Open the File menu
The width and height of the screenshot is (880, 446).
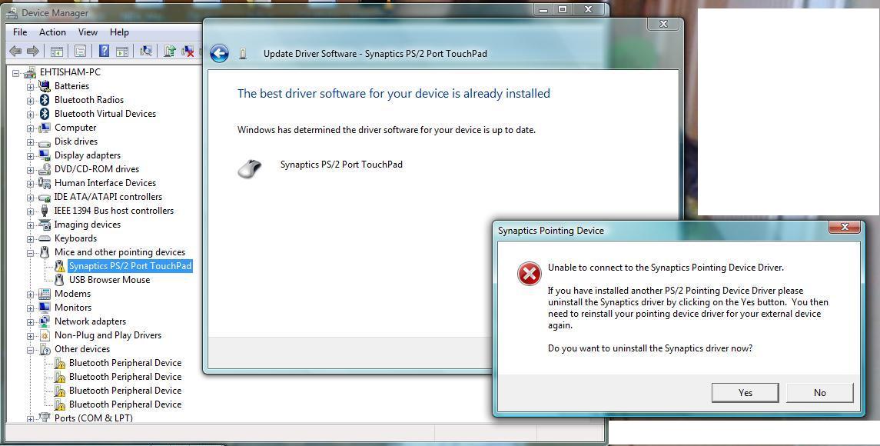tap(20, 32)
